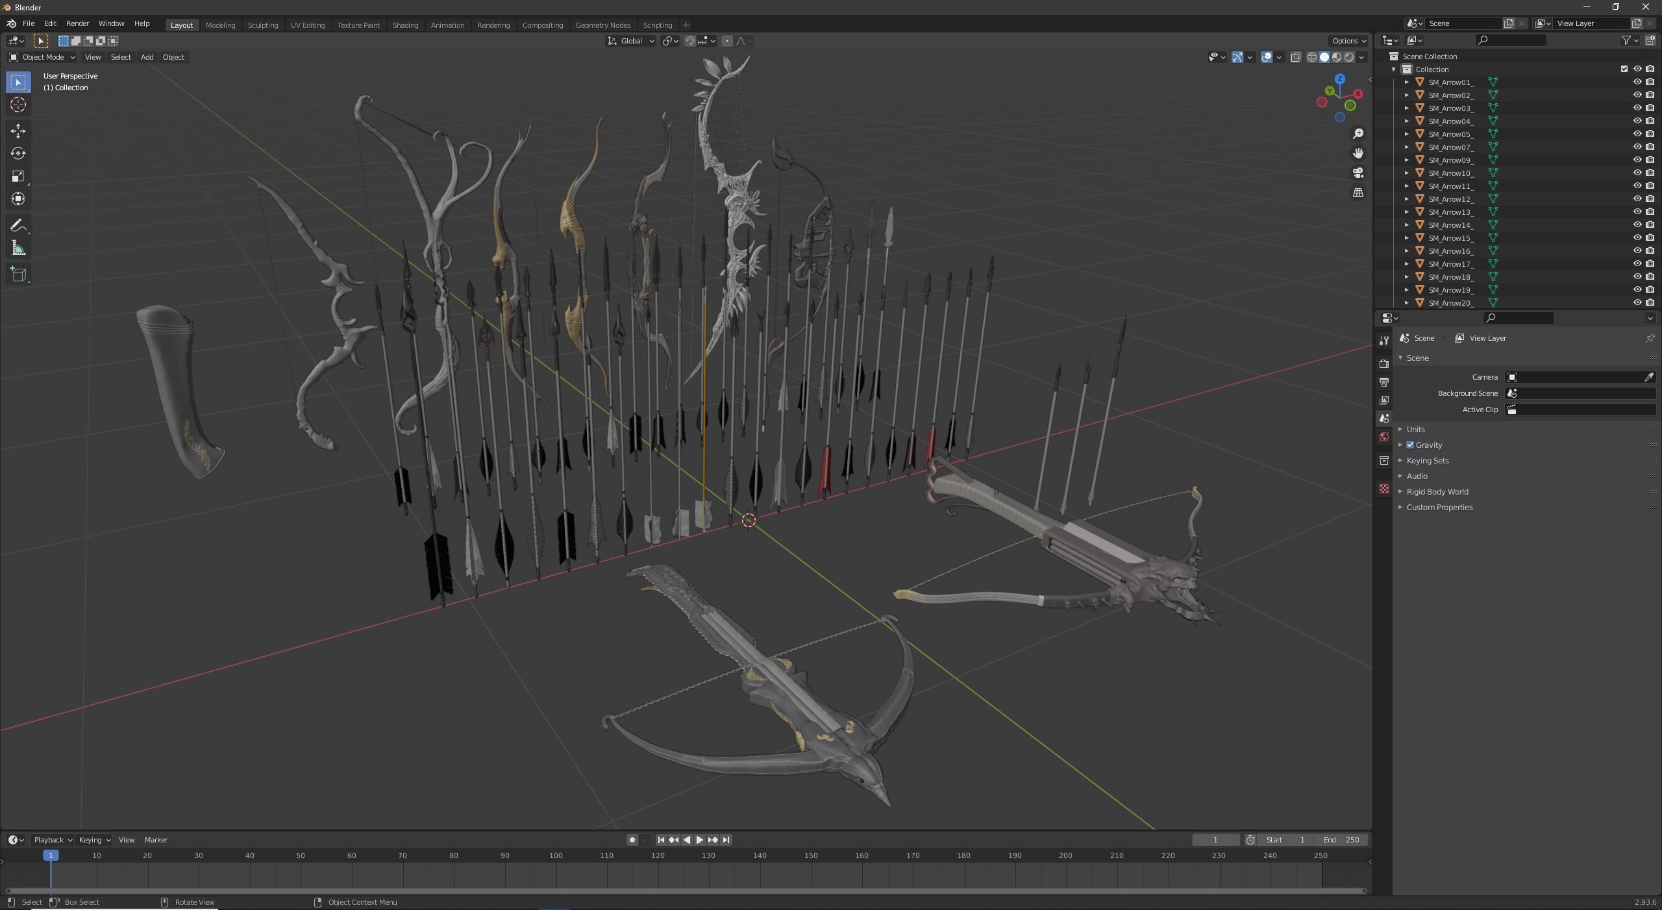Expand the Units panel
The width and height of the screenshot is (1662, 910).
[1415, 430]
